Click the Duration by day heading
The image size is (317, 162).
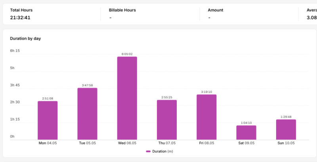tap(25, 38)
